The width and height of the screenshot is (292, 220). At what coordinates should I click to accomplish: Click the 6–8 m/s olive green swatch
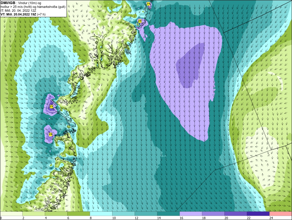(x=79, y=214)
